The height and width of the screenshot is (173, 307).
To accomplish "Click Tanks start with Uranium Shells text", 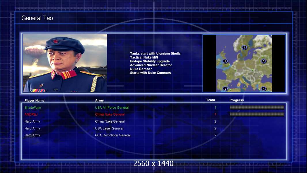I will tap(155, 54).
